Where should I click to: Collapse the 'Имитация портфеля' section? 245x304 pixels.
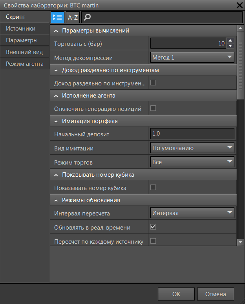56,121
